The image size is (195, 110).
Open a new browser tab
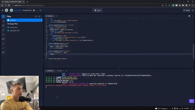(x=27, y=2)
